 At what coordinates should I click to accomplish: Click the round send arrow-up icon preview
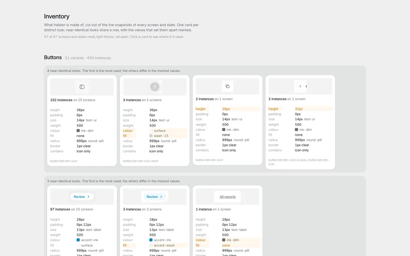pos(155,87)
